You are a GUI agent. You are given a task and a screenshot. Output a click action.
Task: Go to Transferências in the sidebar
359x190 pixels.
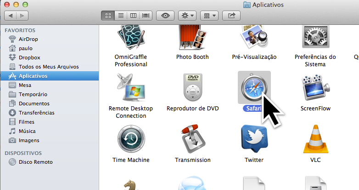point(36,113)
